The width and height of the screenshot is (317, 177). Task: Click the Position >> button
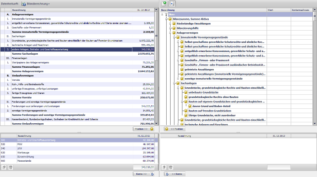pyautogui.click(x=144, y=129)
